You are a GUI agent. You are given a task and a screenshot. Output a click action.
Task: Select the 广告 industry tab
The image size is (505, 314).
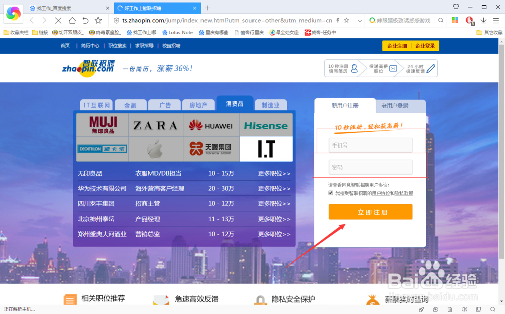pyautogui.click(x=165, y=105)
